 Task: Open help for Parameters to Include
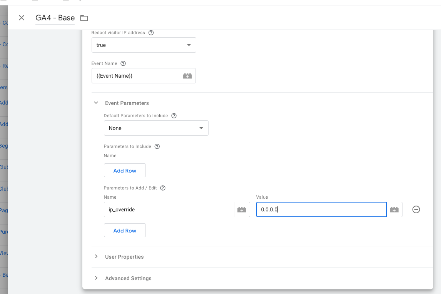[x=157, y=146]
